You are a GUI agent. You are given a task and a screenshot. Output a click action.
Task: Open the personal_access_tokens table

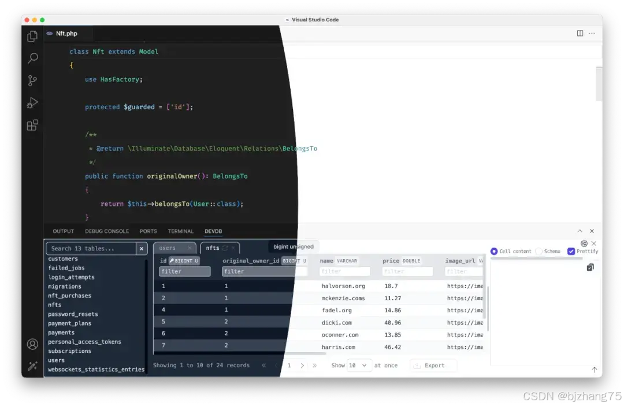(x=84, y=342)
